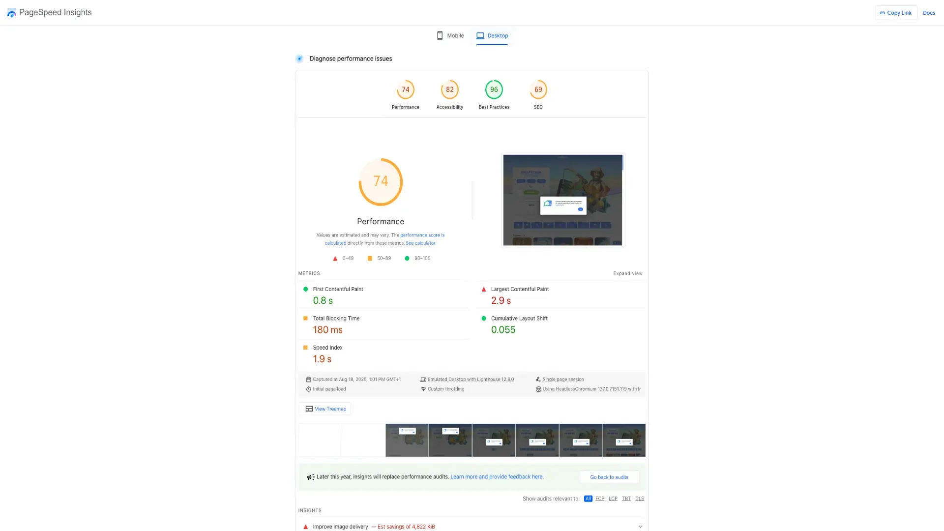Click green dot beside First Contentful Paint
The height and width of the screenshot is (531, 944).
coord(305,289)
